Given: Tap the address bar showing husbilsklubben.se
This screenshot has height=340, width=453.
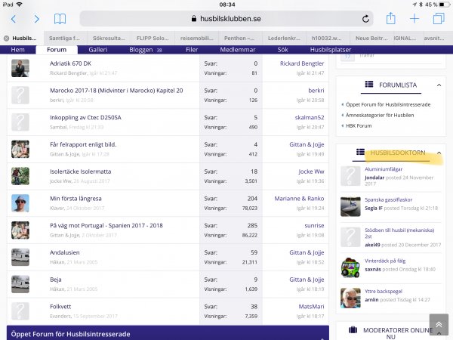Looking at the screenshot, I should pos(226,19).
